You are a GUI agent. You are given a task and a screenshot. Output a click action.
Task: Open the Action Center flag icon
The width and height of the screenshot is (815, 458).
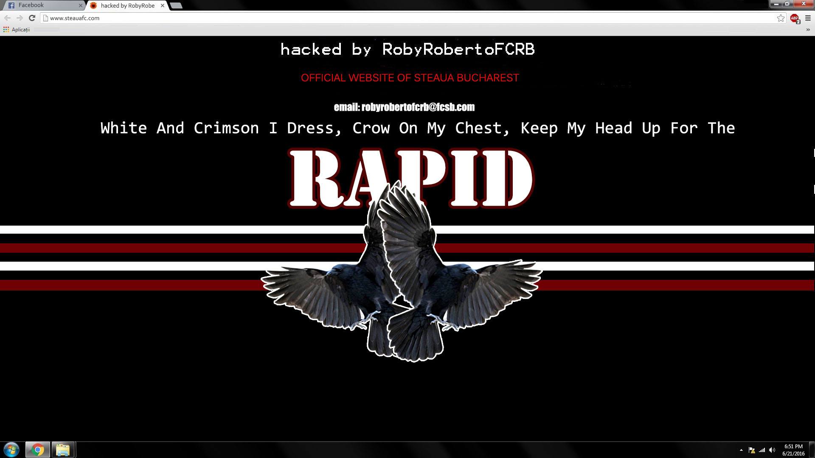tap(752, 450)
